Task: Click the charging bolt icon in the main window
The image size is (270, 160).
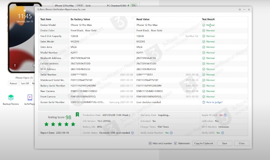Action: [x=128, y=5]
